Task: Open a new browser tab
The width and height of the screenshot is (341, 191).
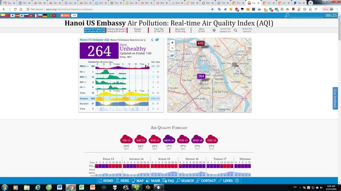Action: coord(311,3)
